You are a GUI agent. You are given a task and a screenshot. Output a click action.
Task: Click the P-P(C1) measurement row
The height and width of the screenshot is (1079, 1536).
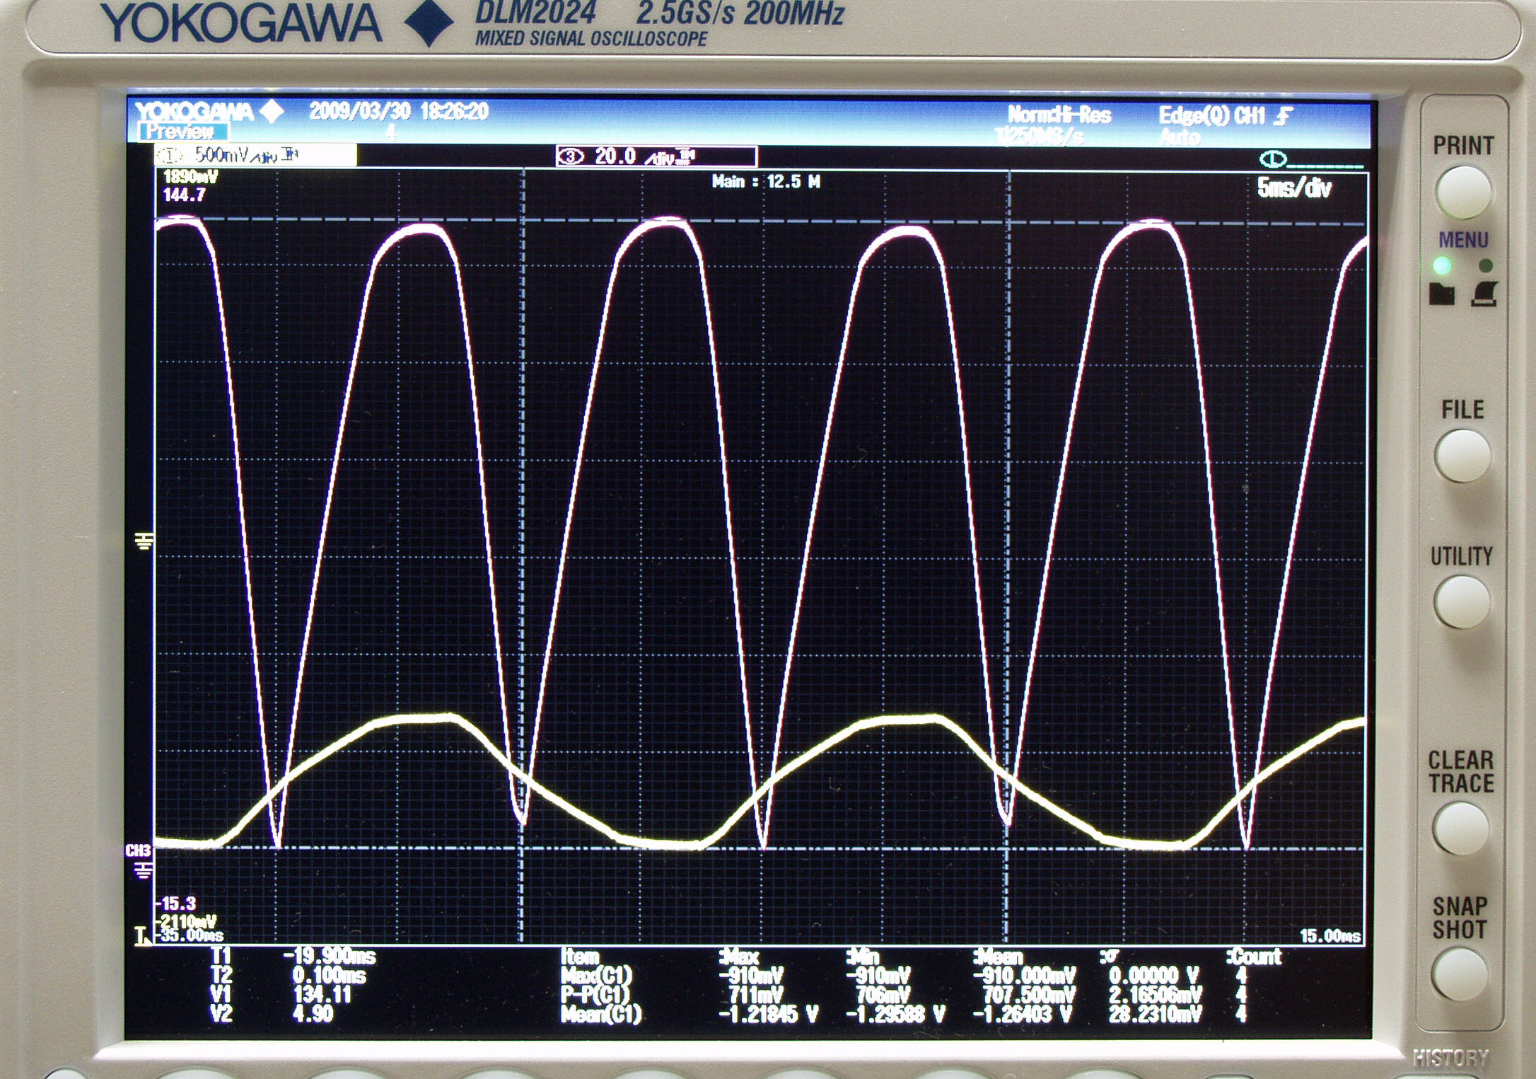(x=595, y=995)
